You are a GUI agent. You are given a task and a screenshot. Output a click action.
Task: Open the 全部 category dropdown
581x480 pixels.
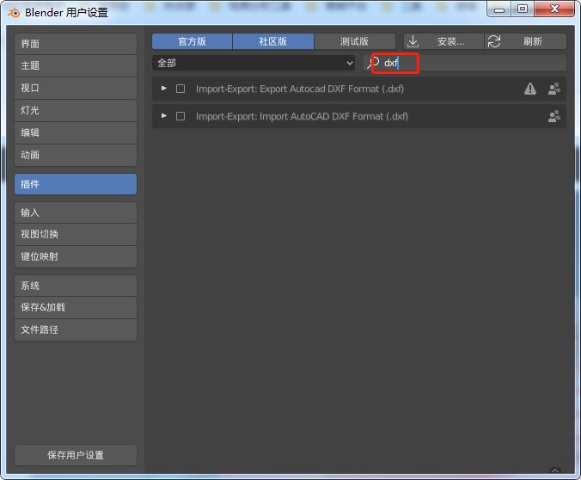254,63
